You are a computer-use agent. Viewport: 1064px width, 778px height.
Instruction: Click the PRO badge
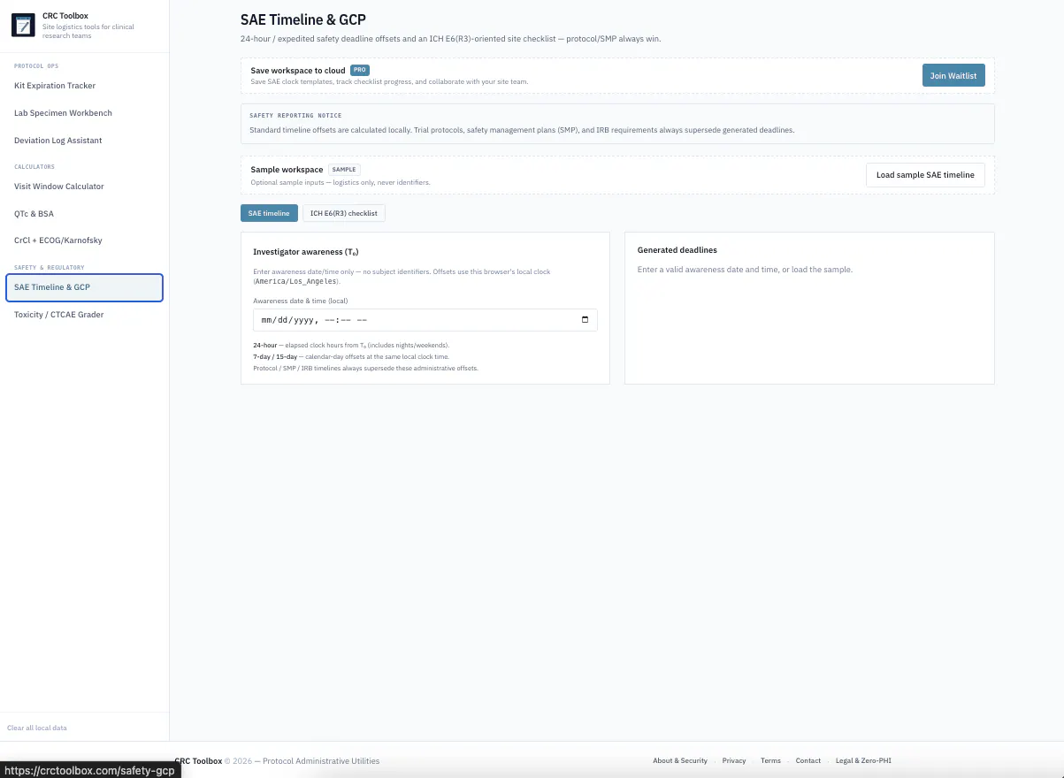coord(360,70)
